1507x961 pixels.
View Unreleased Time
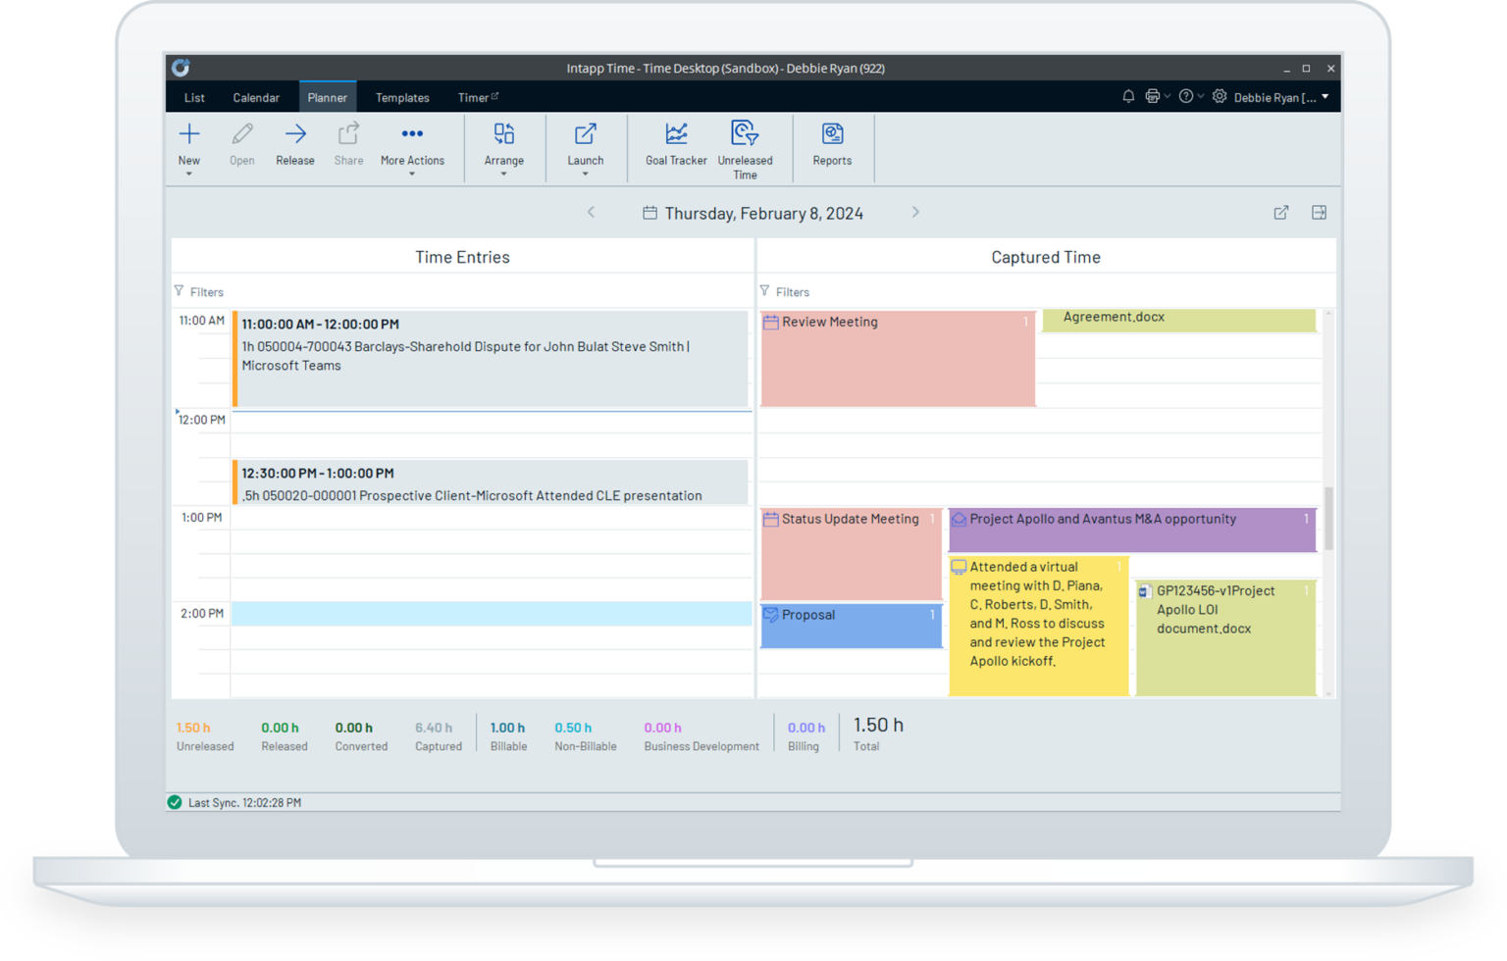coord(744,148)
